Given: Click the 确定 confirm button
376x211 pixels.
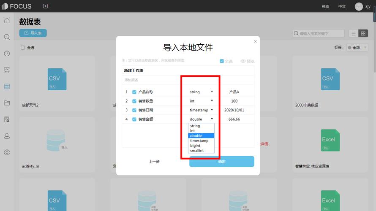Looking at the screenshot, I should [222, 162].
